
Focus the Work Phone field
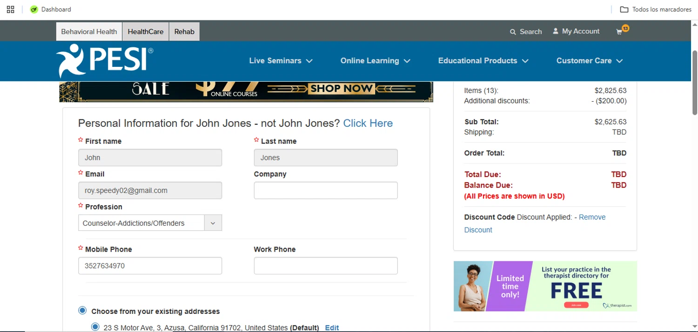click(326, 266)
